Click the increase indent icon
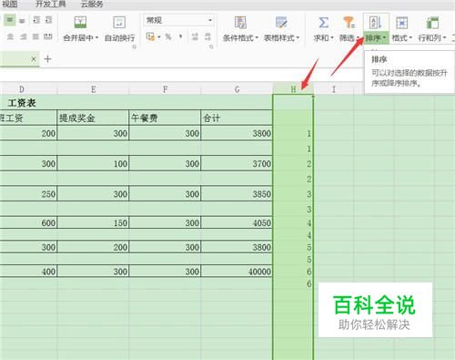The image size is (455, 360). [48, 20]
